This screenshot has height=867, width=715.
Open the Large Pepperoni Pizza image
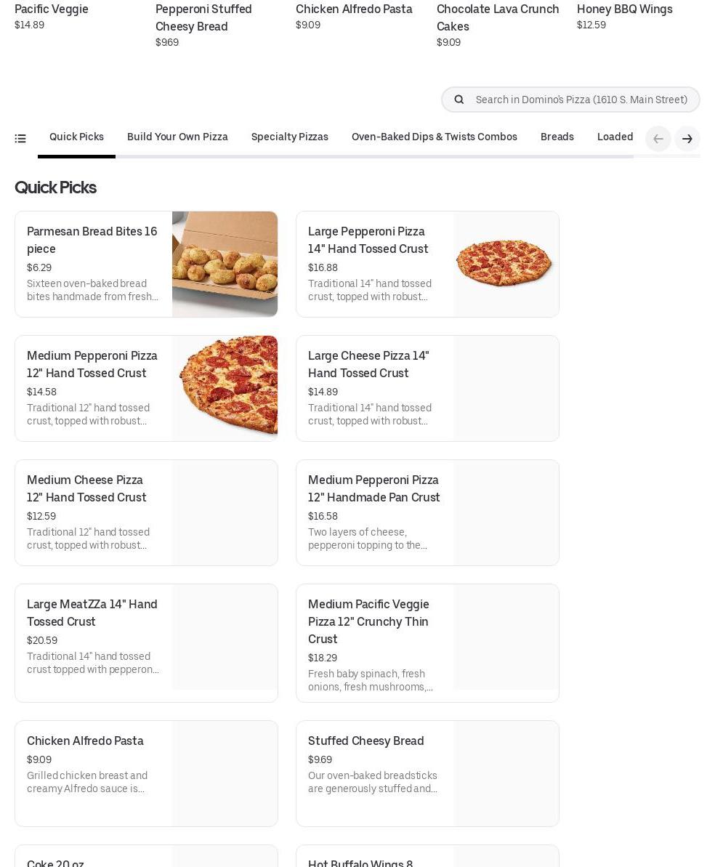pyautogui.click(x=506, y=265)
